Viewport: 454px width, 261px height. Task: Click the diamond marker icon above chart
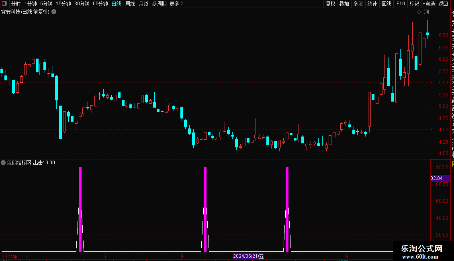419,12
